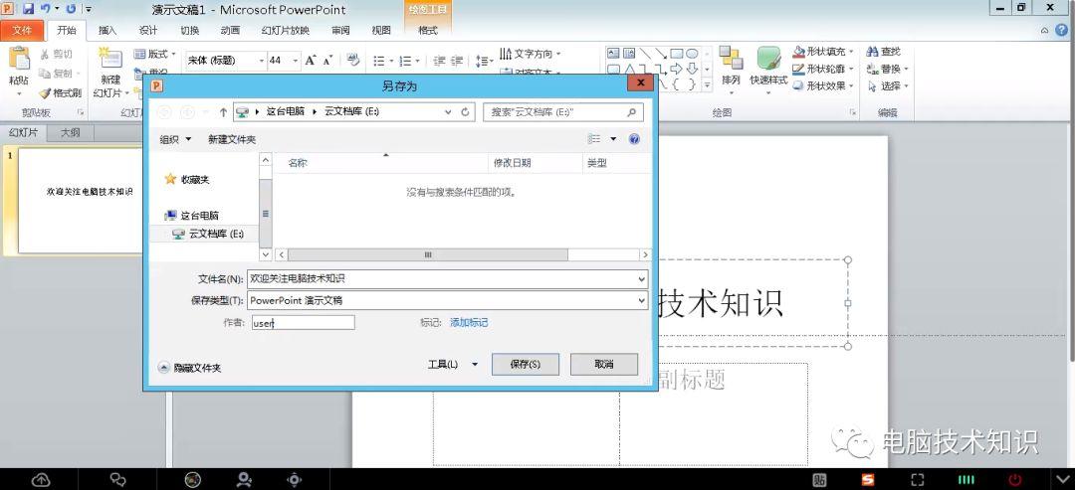Select This PC (这台电脑) in the navigation pane

(193, 216)
